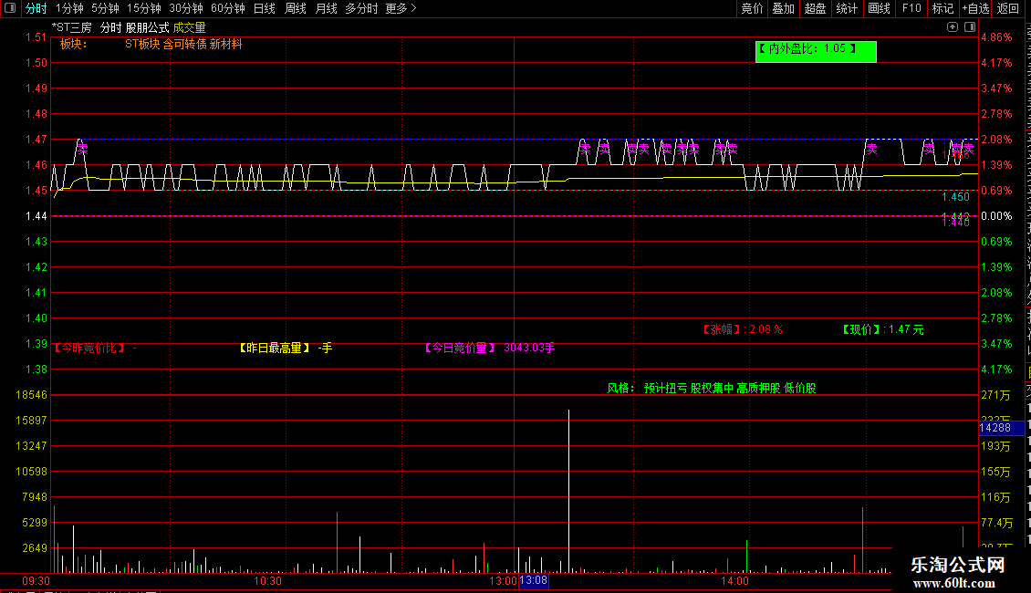Click the 今昨竞价比 label
This screenshot has height=593, width=1031.
point(89,348)
